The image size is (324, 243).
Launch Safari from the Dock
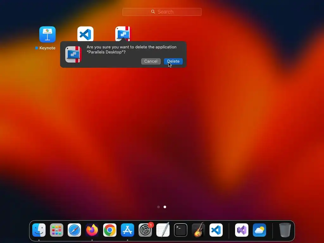tap(74, 230)
